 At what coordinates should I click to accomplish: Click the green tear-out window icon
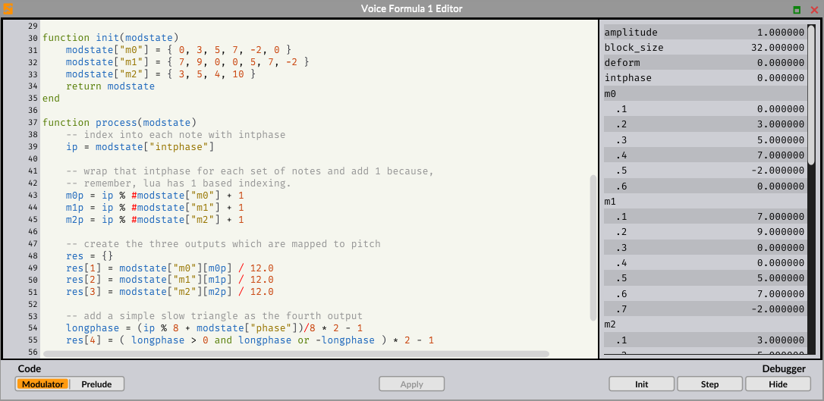tap(797, 10)
